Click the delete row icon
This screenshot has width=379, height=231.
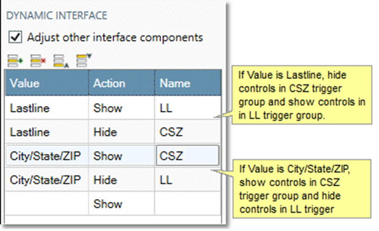(38, 61)
